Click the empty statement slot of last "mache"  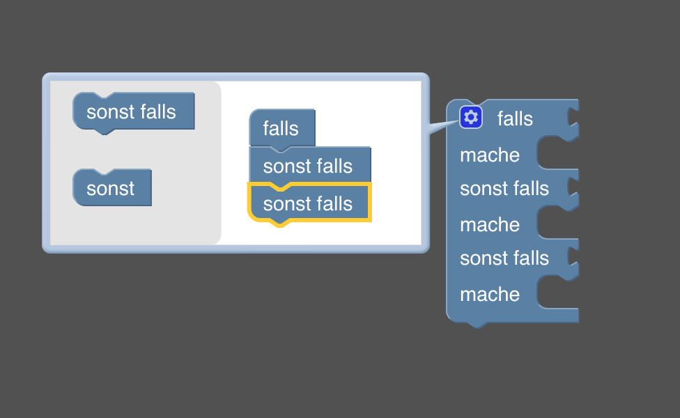(x=558, y=293)
